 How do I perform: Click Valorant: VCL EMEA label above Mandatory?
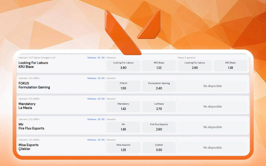pyautogui.click(x=29, y=99)
